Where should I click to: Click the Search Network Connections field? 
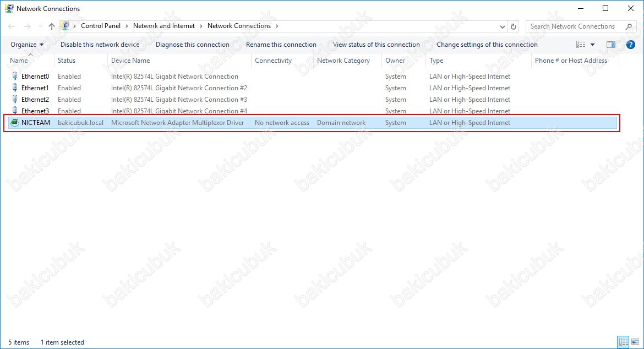(575, 26)
